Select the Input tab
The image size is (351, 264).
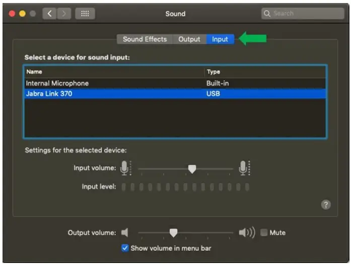(220, 39)
